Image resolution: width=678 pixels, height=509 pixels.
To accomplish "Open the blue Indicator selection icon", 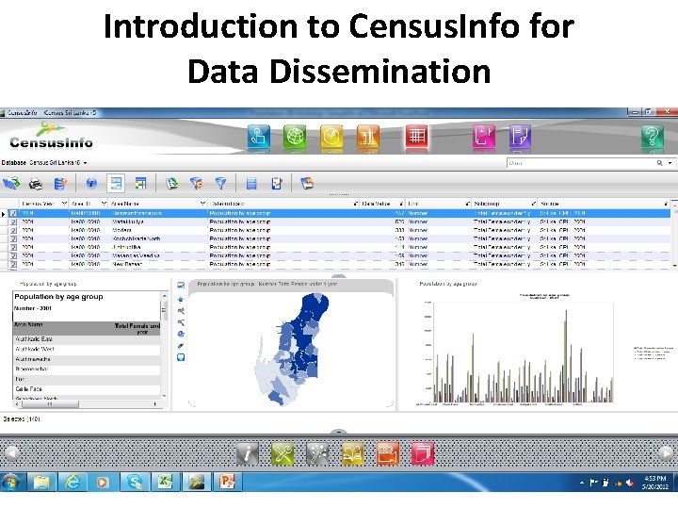I will tap(259, 136).
